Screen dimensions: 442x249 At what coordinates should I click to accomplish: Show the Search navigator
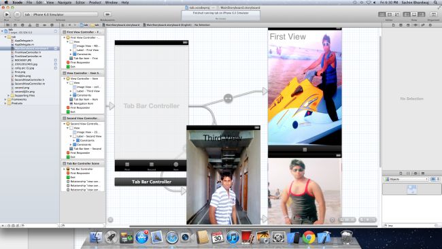(22, 25)
